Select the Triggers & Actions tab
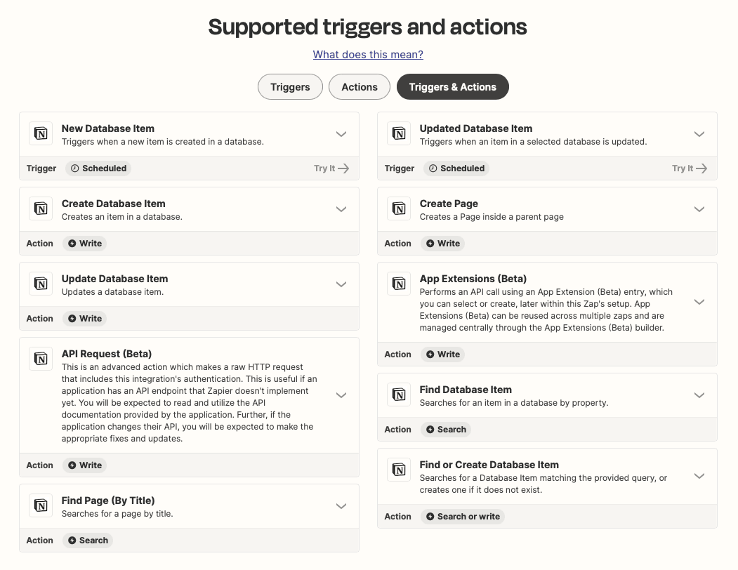Image resolution: width=738 pixels, height=570 pixels. click(453, 87)
